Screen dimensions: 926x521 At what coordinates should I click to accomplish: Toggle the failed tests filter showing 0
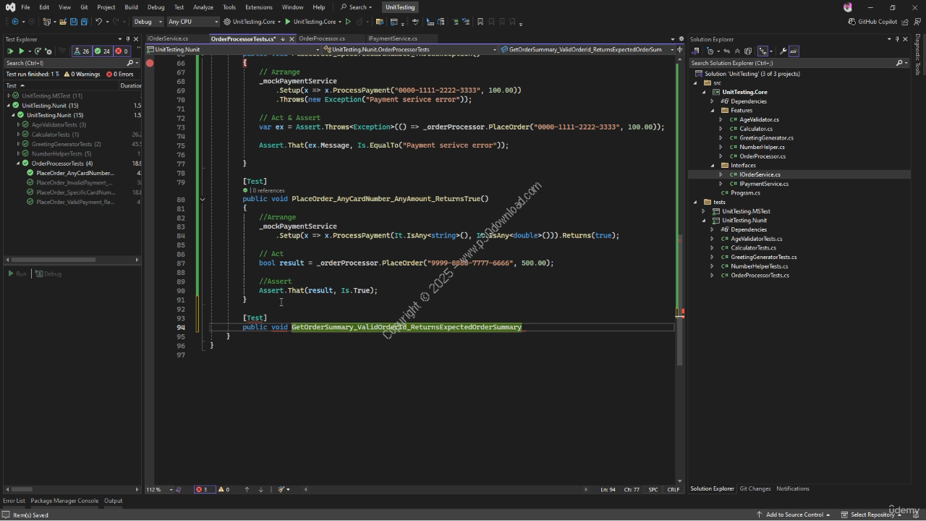(122, 51)
